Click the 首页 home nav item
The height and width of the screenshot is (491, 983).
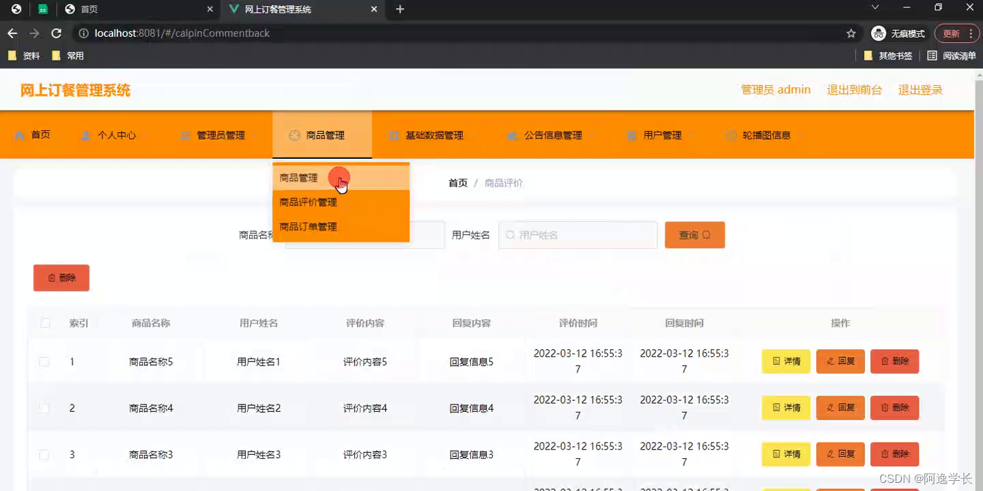point(32,135)
